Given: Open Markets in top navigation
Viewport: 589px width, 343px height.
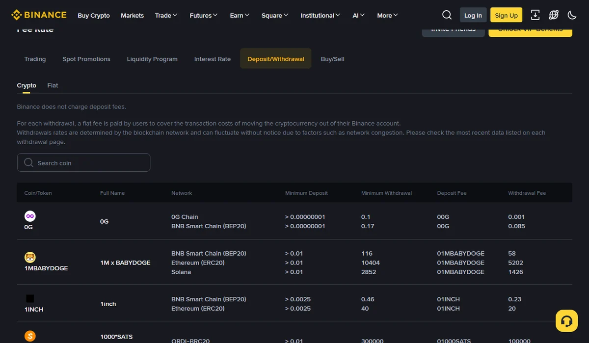Looking at the screenshot, I should pos(133,15).
